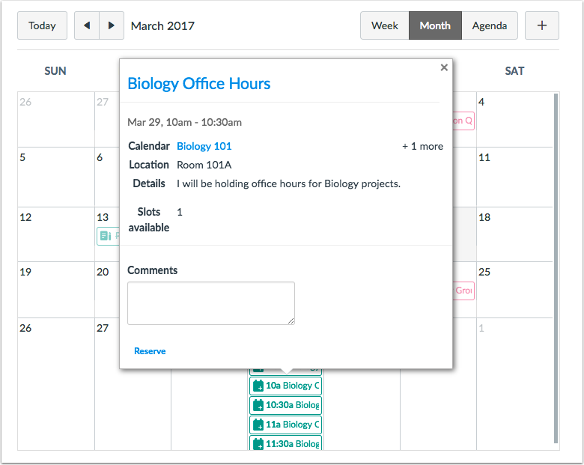Click into the Comments text box
584x465 pixels.
point(211,303)
